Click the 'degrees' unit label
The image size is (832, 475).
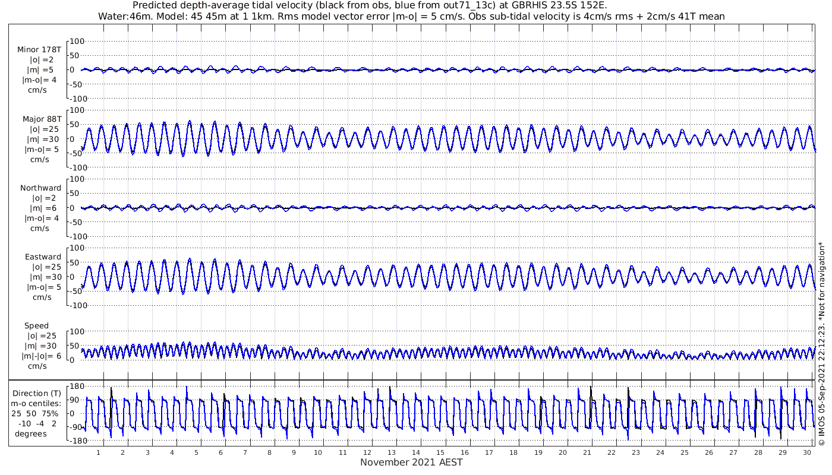click(x=31, y=433)
